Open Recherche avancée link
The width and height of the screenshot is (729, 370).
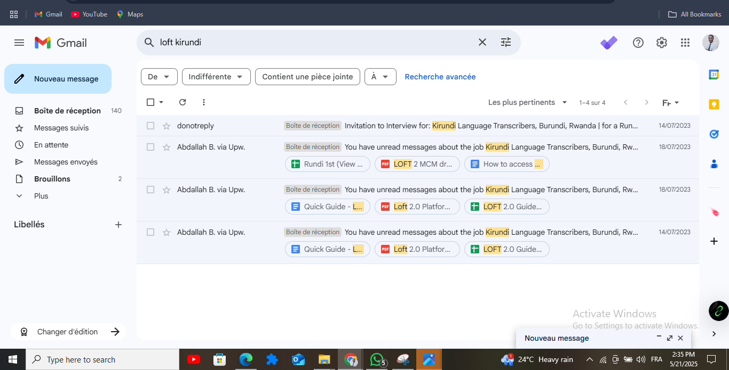pyautogui.click(x=440, y=77)
